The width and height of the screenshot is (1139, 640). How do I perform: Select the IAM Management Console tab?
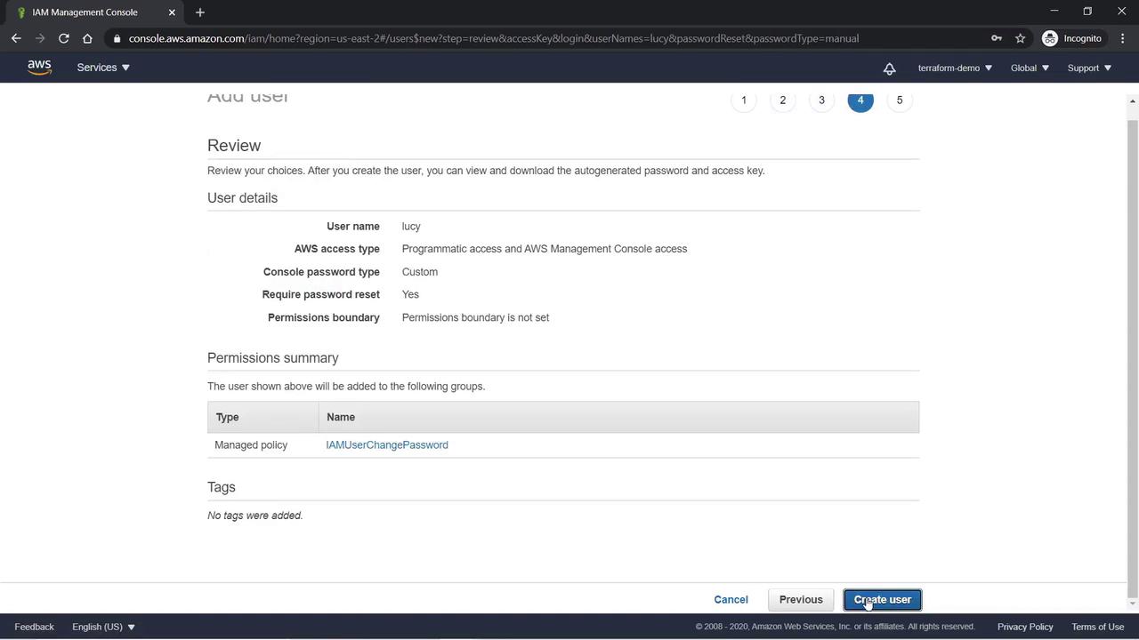click(93, 12)
